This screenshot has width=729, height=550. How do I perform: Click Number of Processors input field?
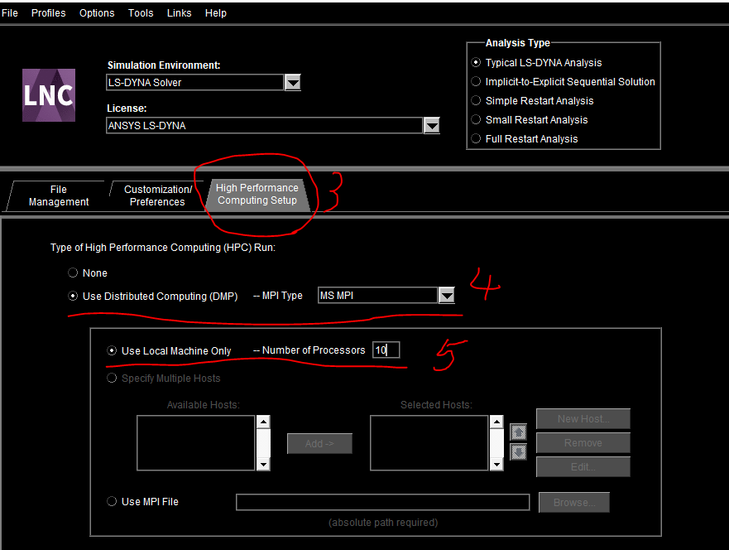click(x=386, y=350)
